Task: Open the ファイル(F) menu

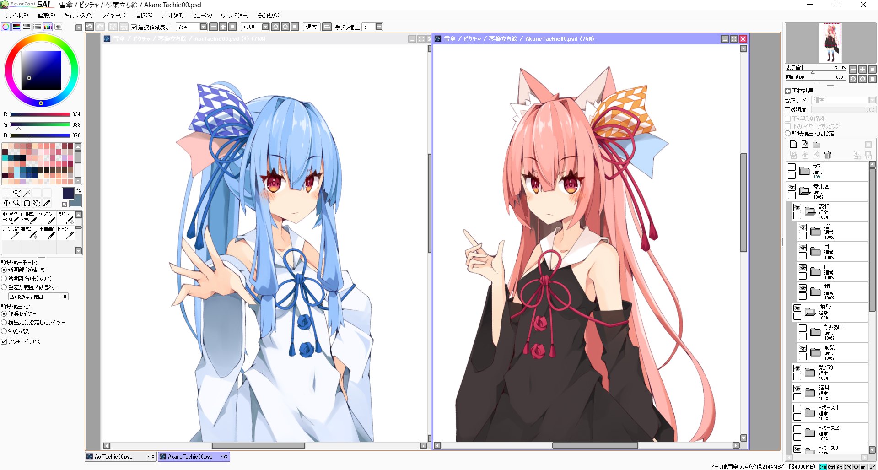Action: coord(16,16)
